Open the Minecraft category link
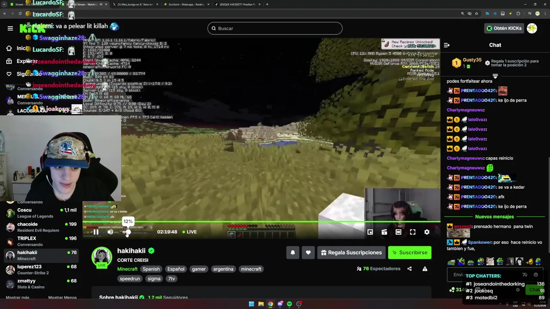This screenshot has width=550, height=309. 127,269
